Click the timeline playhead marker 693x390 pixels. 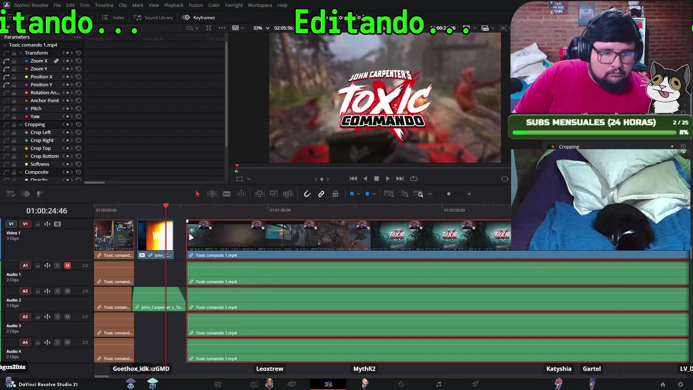pos(166,206)
